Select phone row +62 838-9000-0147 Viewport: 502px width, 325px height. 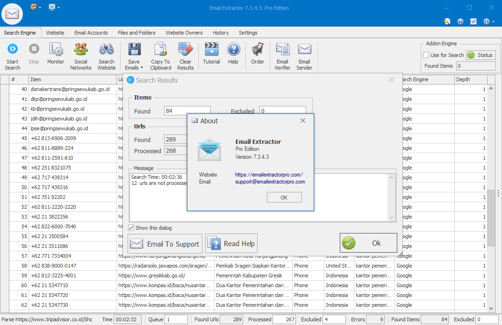53,266
